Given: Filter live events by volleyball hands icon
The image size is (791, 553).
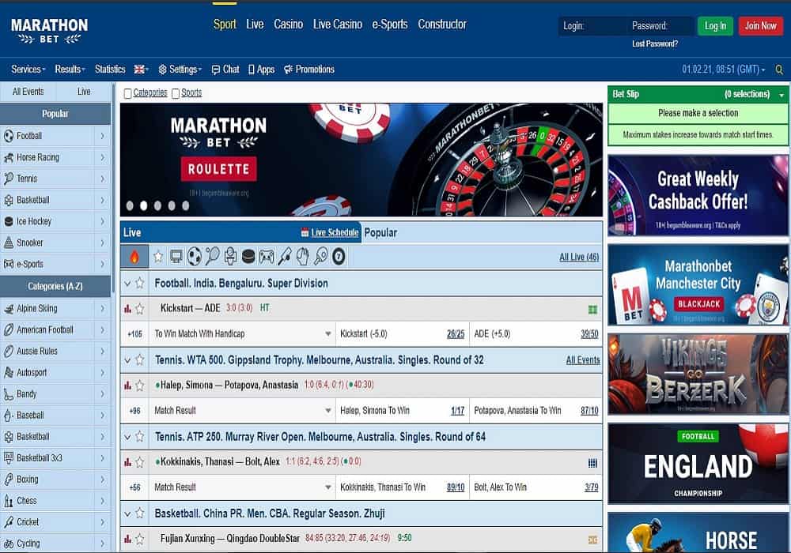Looking at the screenshot, I should (303, 257).
